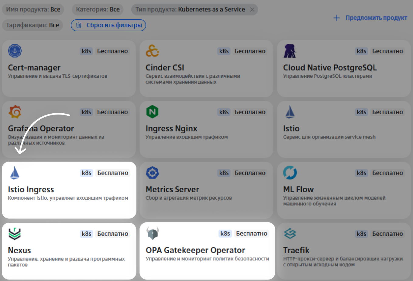Click Бесплатно badge on Nexus card
This screenshot has height=281, width=413.
click(113, 234)
